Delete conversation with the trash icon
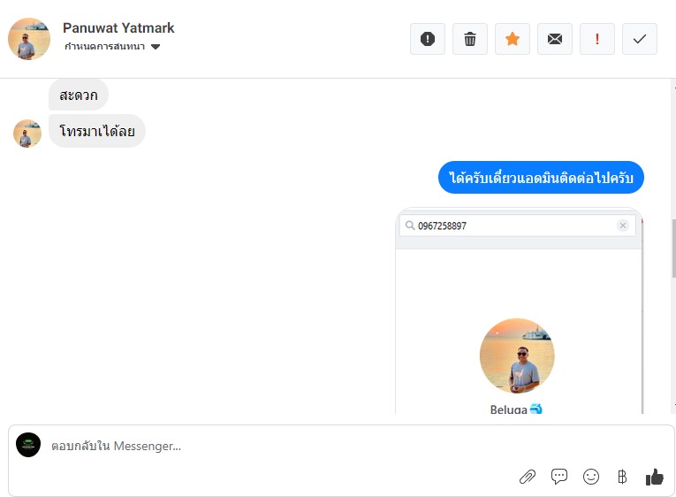676x497 pixels. (470, 39)
